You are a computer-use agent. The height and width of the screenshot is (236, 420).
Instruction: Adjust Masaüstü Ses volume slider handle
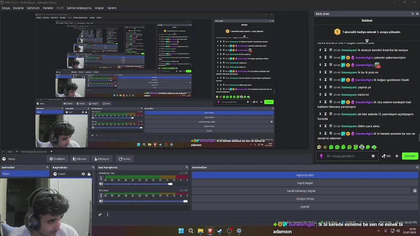click(170, 184)
